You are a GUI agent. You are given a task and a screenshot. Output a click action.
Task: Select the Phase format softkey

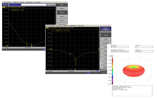coord(106,39)
